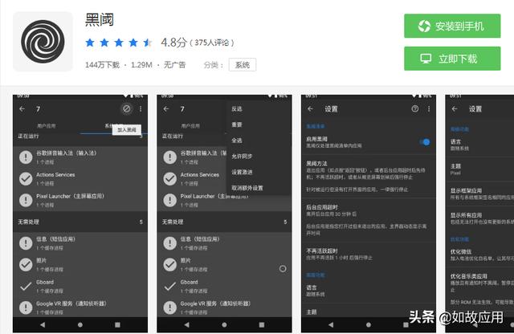The width and height of the screenshot is (514, 334).
Task: Choose 设置激进 from the overflow menu
Action: coord(242,172)
